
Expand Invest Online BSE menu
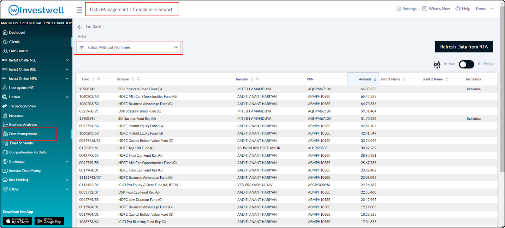click(67, 69)
